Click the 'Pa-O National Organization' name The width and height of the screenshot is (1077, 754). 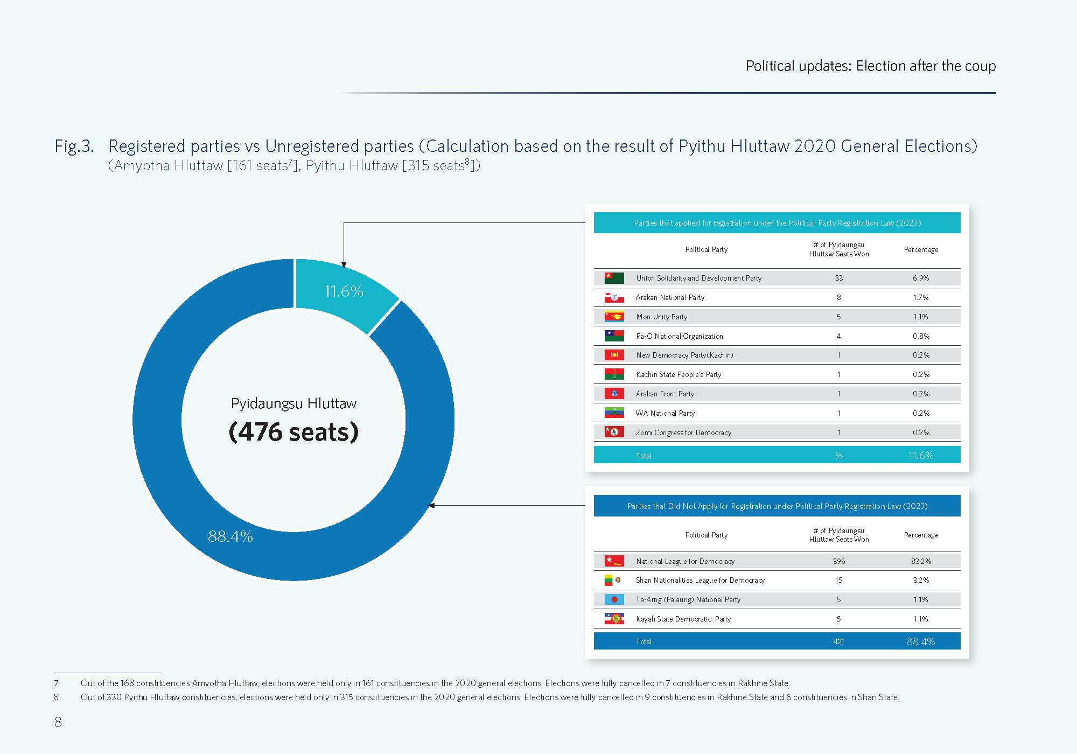[680, 336]
